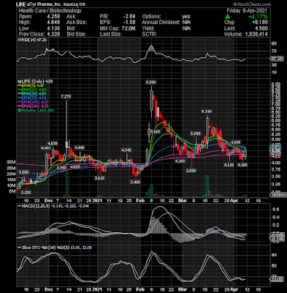This screenshot has width=287, height=293.
Task: Click the green EMA(12) legend entry
Action: pos(31,89)
